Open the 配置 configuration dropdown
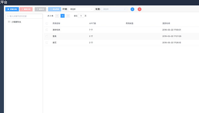 point(114,9)
